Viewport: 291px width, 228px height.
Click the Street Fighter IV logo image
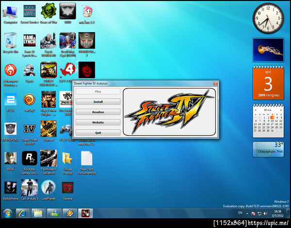tap(169, 112)
